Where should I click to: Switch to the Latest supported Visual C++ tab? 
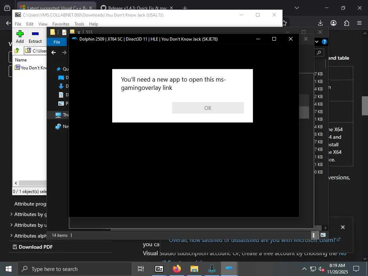[x=56, y=8]
